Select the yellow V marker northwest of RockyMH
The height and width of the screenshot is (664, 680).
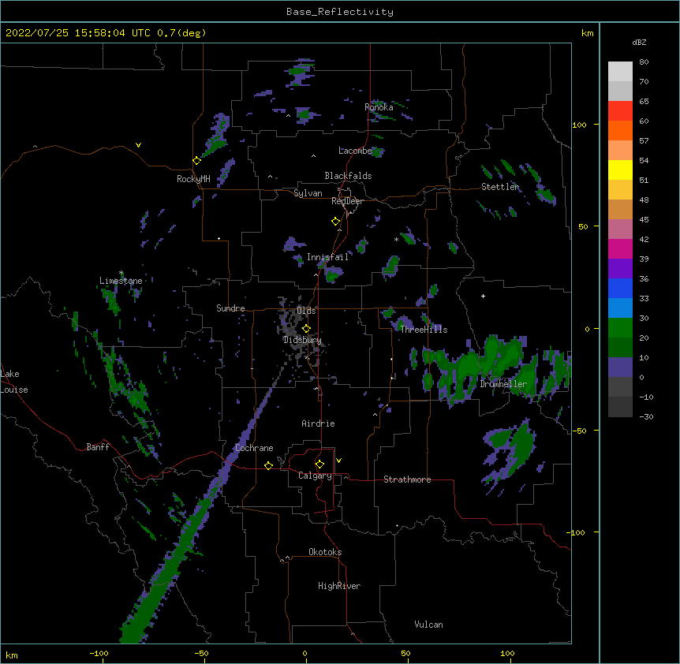[138, 145]
